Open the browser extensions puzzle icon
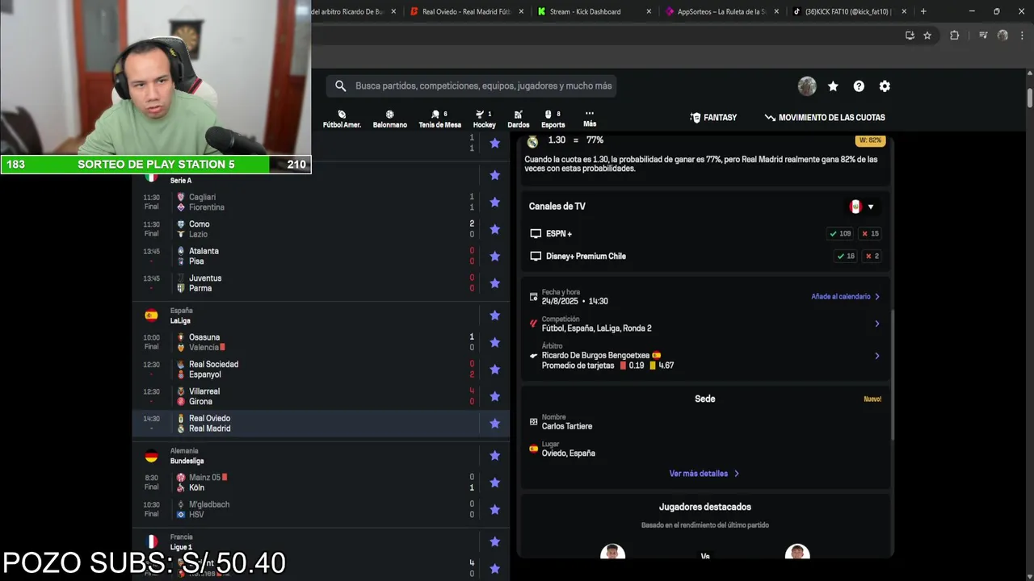The height and width of the screenshot is (581, 1034). click(954, 36)
